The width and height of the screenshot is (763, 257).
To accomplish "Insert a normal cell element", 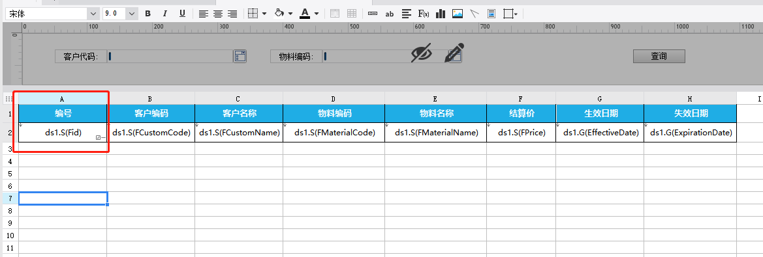I will [373, 14].
